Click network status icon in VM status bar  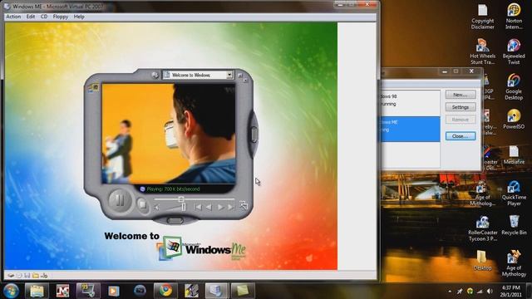pyautogui.click(x=44, y=276)
